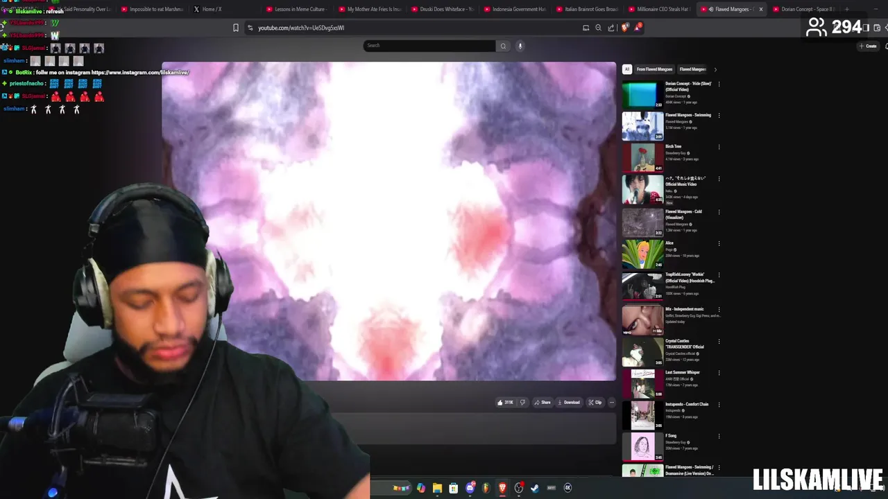This screenshot has height=499, width=888.
Task: Switch to Italian Brainrot tab
Action: tap(587, 9)
